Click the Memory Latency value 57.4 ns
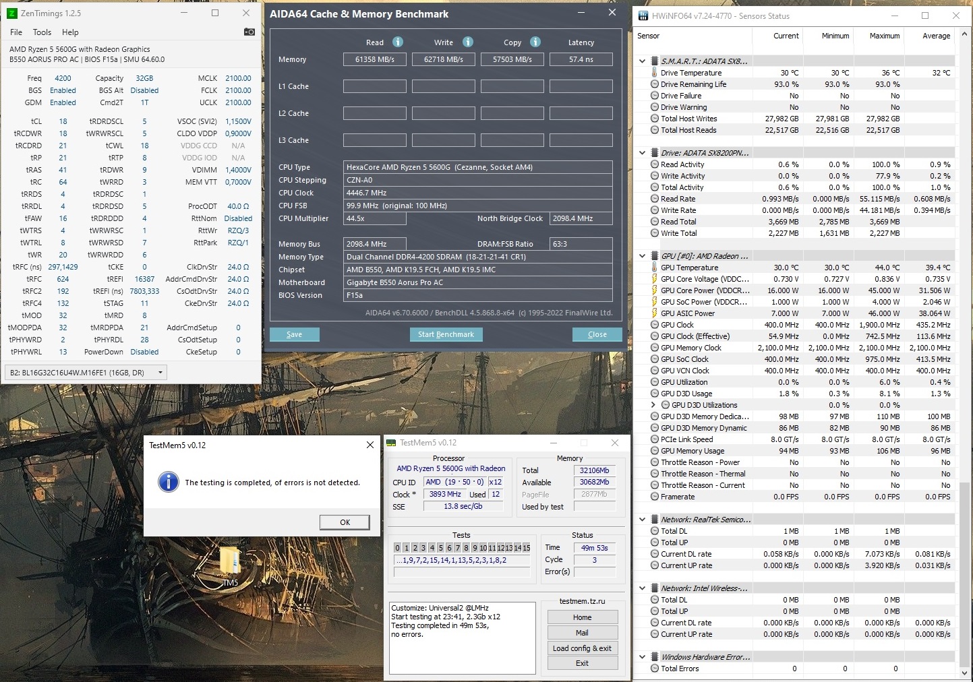This screenshot has width=973, height=682. point(581,59)
